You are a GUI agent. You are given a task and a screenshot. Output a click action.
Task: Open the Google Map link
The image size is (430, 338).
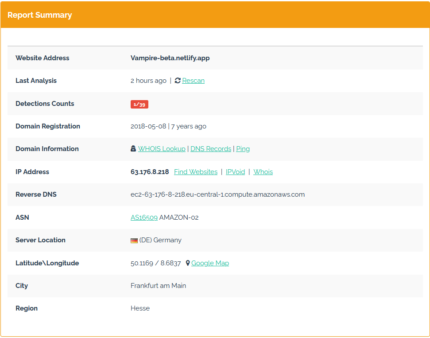pos(210,263)
